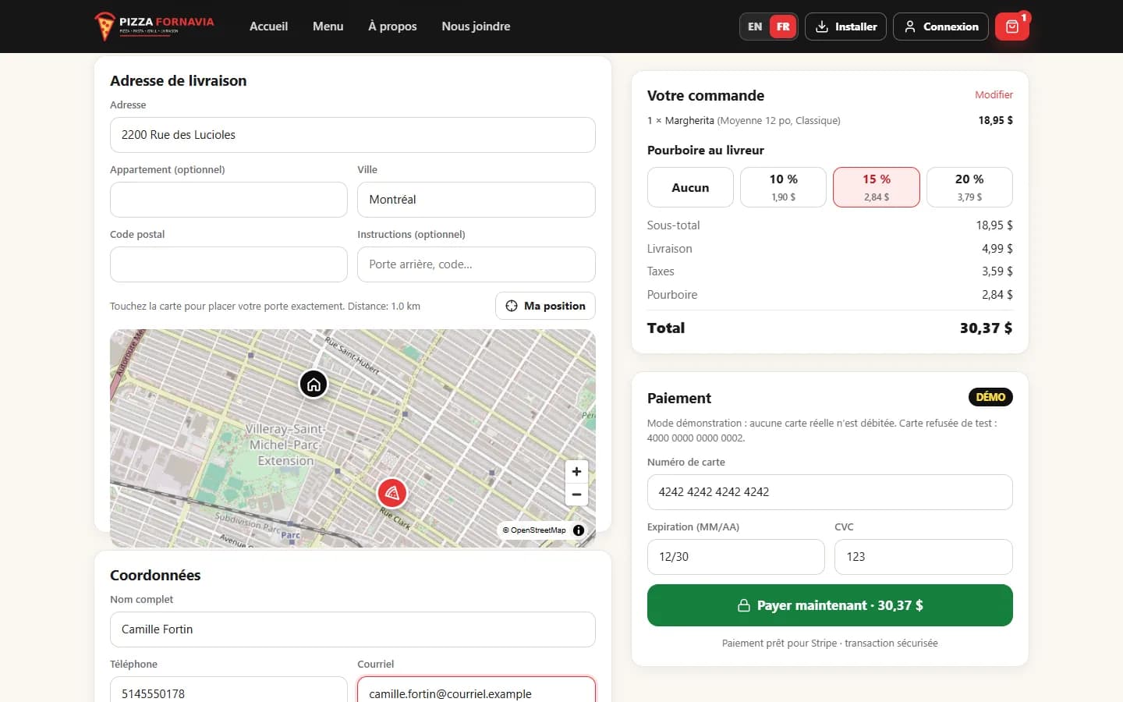This screenshot has height=702, width=1123.
Task: Focus the Expiration field
Action: [736, 557]
